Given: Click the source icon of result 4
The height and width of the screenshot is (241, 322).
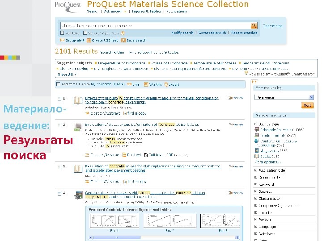Looking at the screenshot, I should [78, 195].
